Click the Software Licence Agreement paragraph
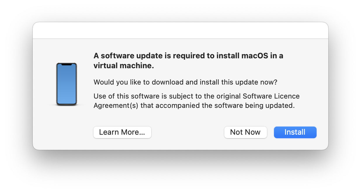Image resolution: width=361 pixels, height=193 pixels. tap(196, 101)
